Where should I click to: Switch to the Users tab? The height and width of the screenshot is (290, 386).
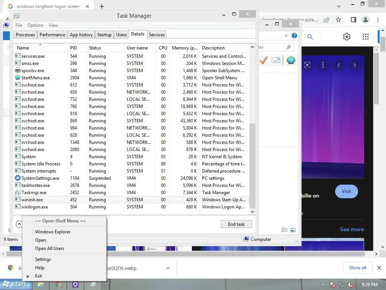pos(121,34)
